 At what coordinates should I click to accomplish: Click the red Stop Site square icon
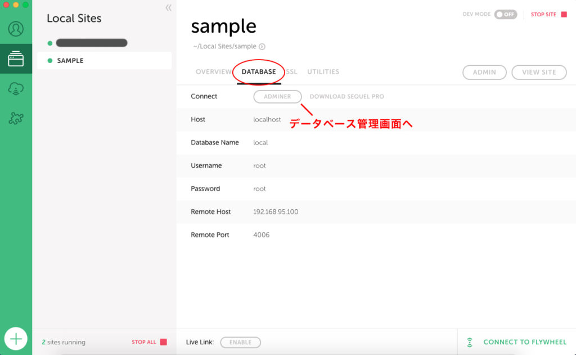pyautogui.click(x=564, y=15)
